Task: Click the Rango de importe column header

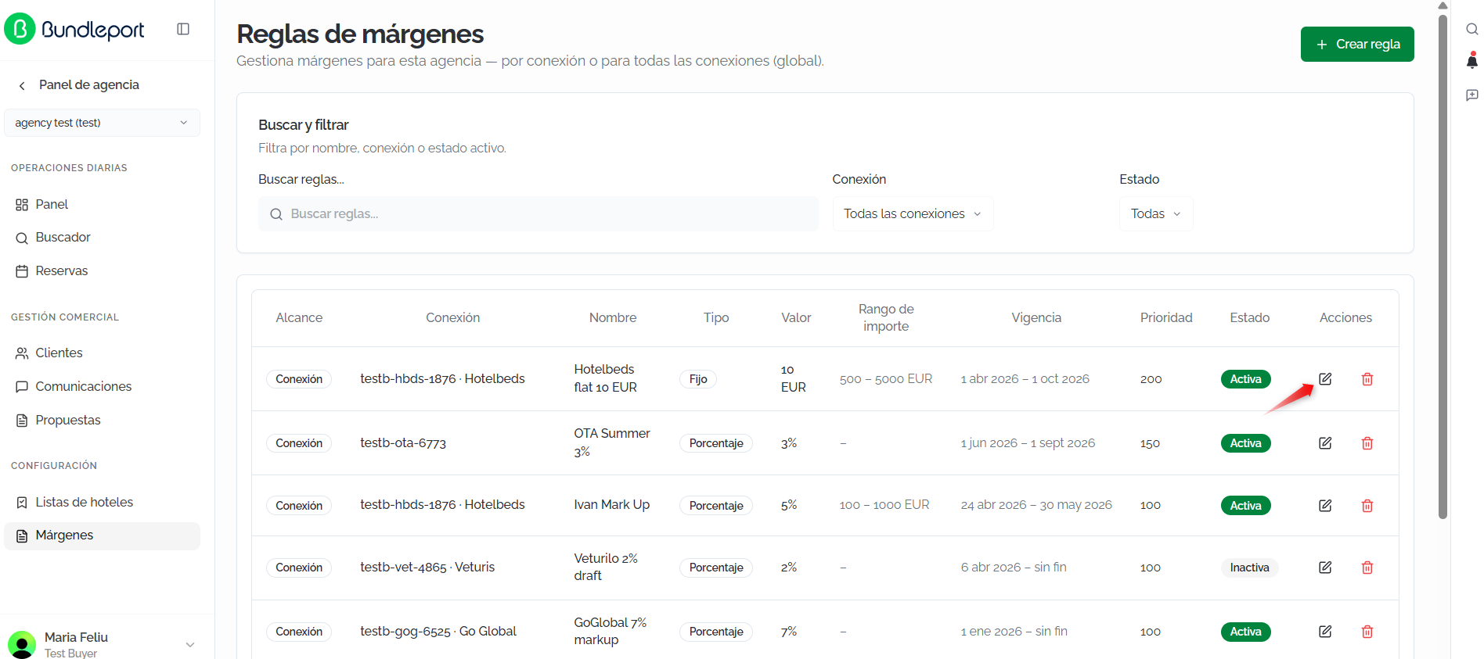Action: click(886, 318)
